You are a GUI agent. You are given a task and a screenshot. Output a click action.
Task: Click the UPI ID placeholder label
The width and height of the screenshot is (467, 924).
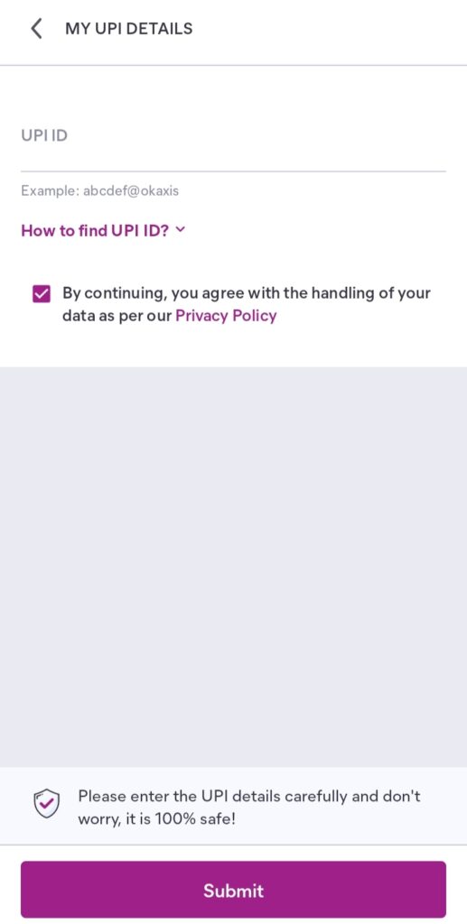(44, 135)
